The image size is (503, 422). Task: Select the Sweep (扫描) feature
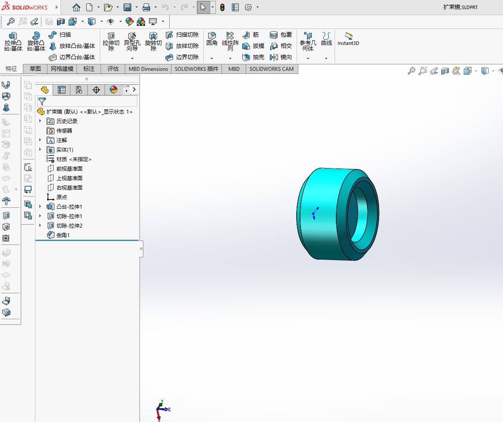pyautogui.click(x=60, y=35)
